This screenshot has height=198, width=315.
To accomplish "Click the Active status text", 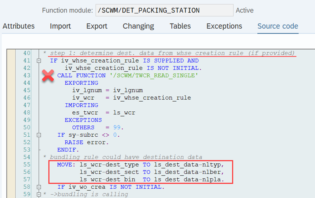I will coord(244,10).
